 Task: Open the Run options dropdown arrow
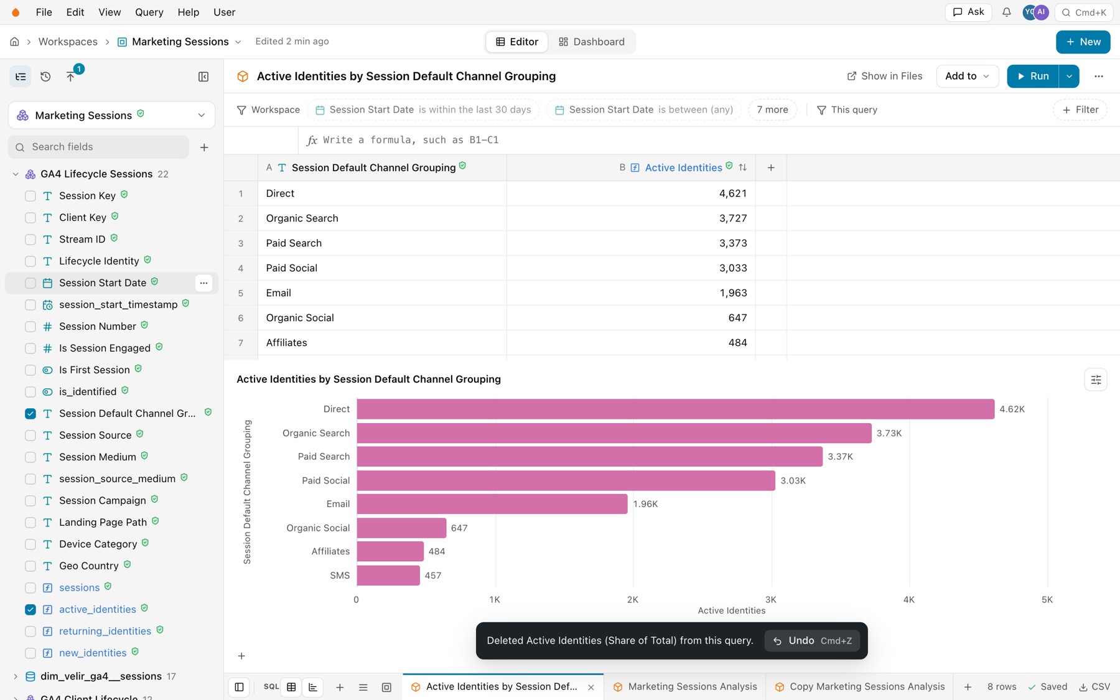click(1069, 76)
